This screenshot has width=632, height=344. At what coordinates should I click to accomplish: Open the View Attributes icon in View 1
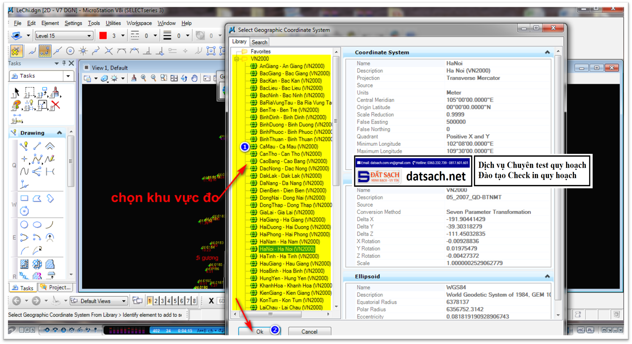click(x=87, y=78)
